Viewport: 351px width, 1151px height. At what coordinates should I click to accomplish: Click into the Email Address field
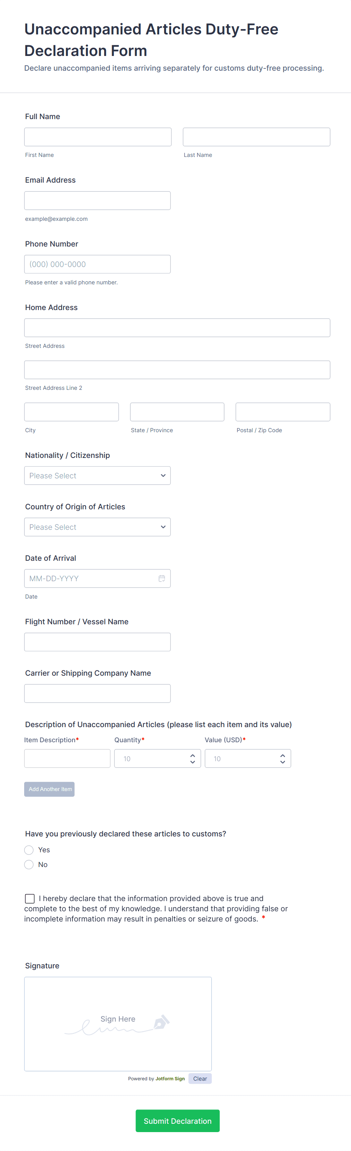(97, 200)
